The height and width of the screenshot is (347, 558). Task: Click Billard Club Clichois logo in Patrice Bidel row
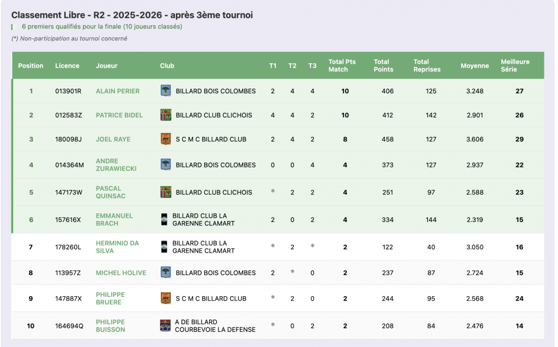166,115
